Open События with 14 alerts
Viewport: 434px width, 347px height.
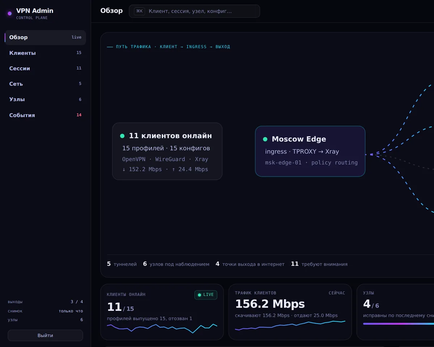[x=45, y=115]
